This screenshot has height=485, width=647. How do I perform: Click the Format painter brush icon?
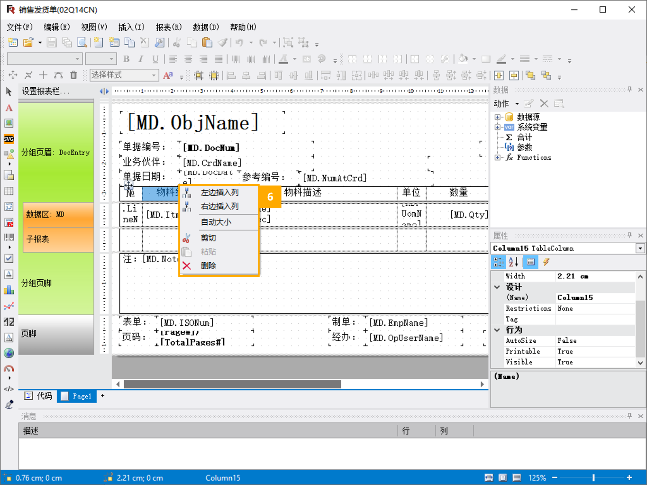click(x=222, y=42)
